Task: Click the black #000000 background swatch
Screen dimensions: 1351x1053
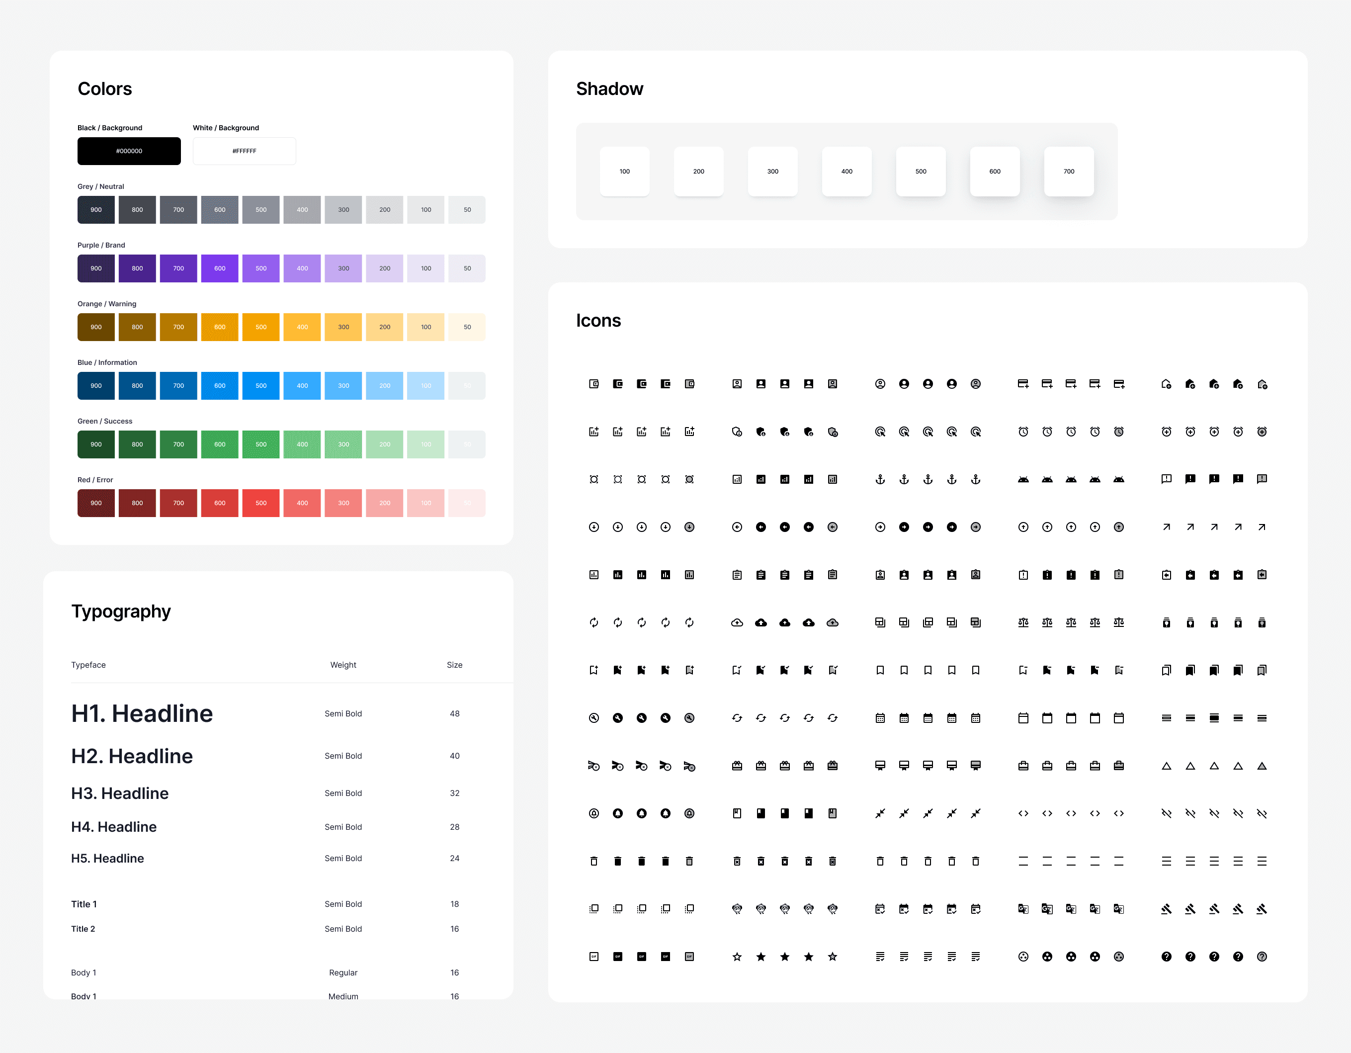Action: click(x=129, y=151)
